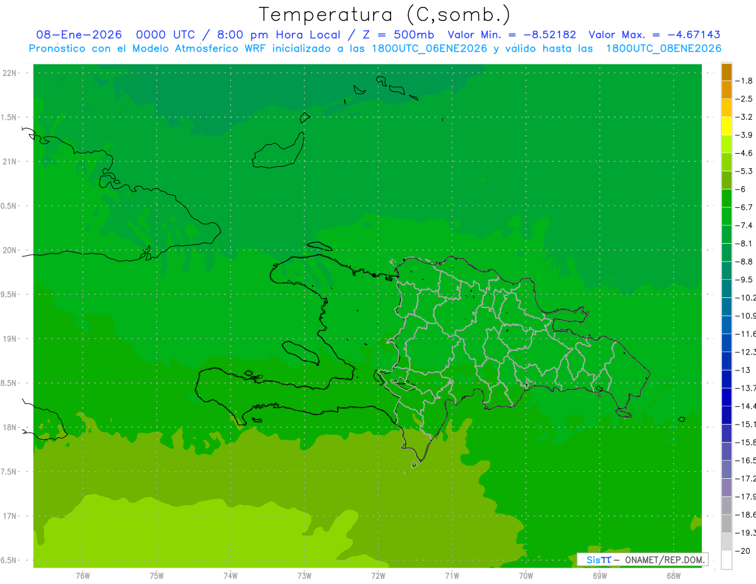Click the "-3.9" colorbar value
The image size is (756, 584).
744,135
